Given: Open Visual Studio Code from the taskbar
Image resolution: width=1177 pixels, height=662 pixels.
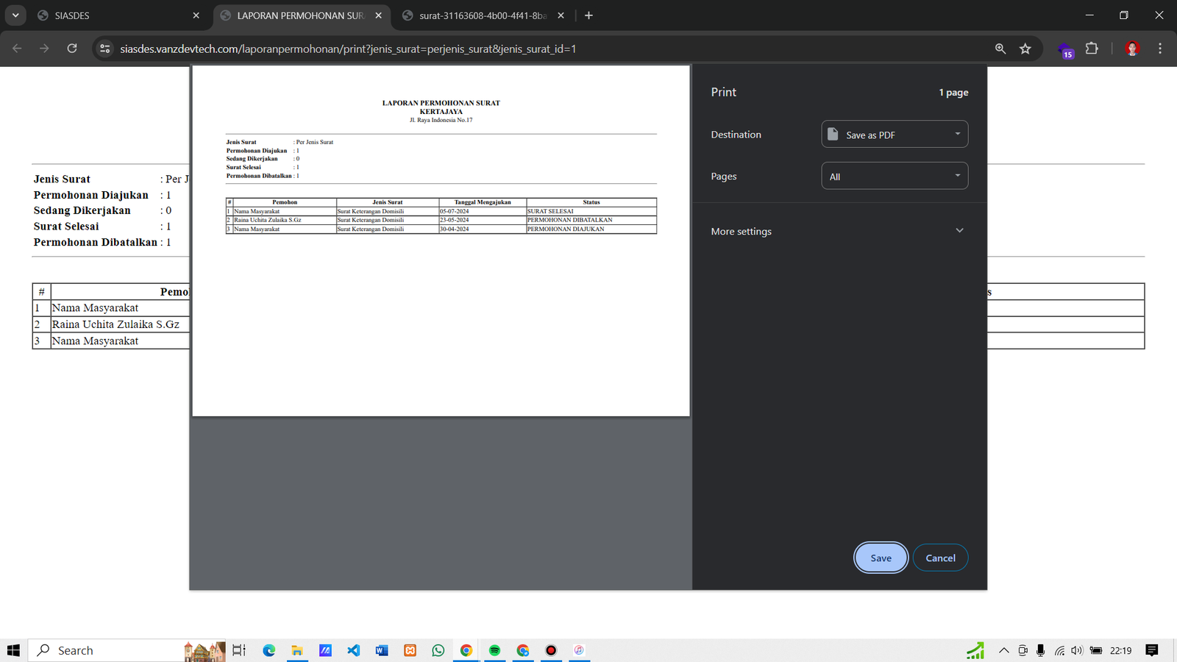Looking at the screenshot, I should pyautogui.click(x=354, y=650).
